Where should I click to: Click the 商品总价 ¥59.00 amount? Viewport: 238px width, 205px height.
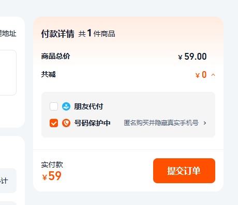[192, 57]
